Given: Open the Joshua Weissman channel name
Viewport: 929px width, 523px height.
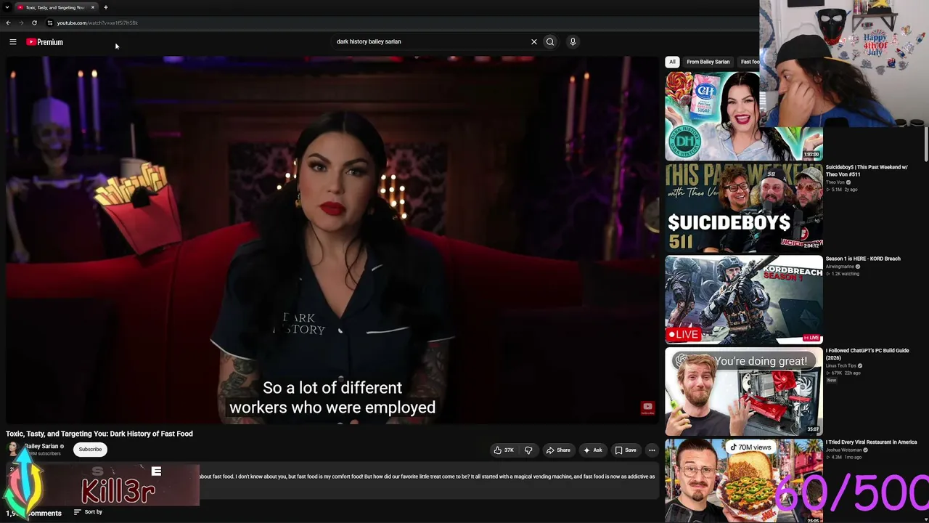Looking at the screenshot, I should 843,450.
